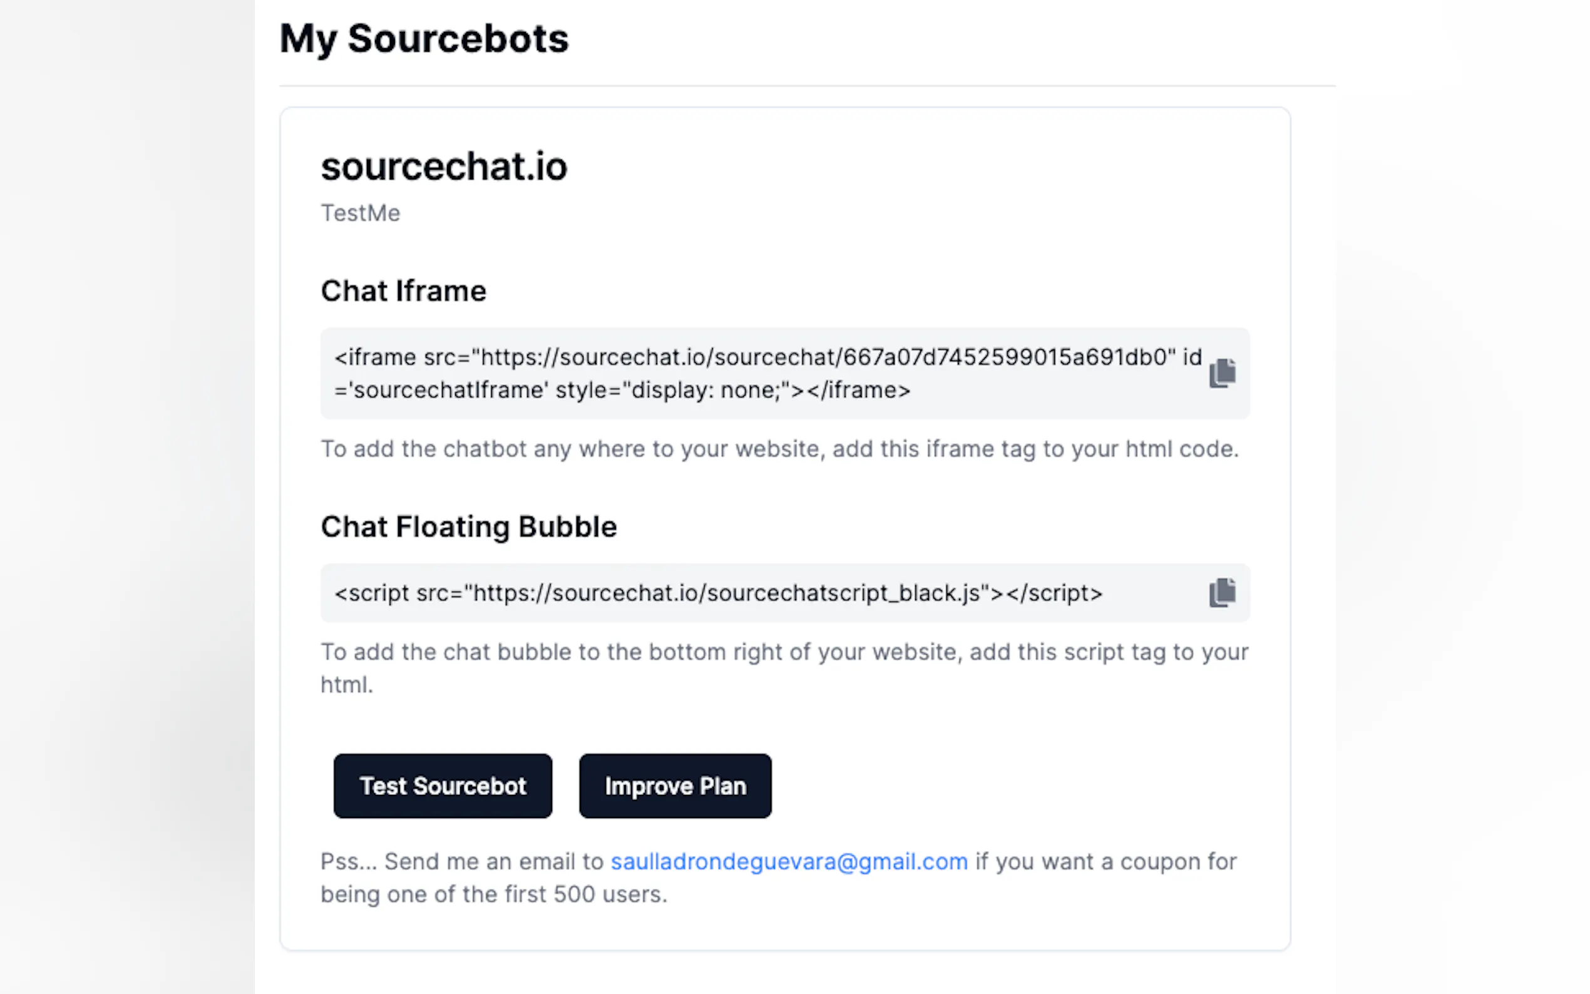Click the "Pss... Send me an email" text
This screenshot has height=994, width=1590.
tap(461, 861)
